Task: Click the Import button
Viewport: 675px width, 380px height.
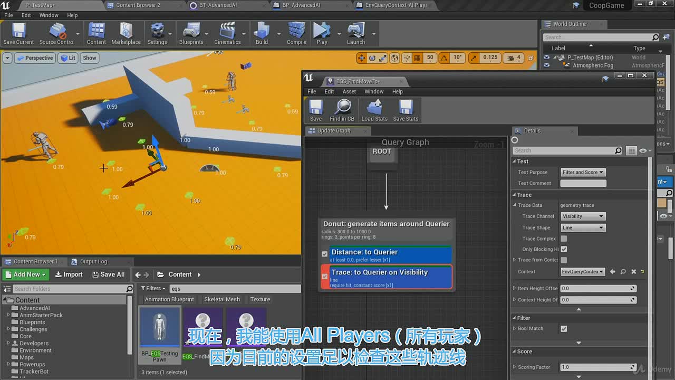Action: (x=68, y=274)
